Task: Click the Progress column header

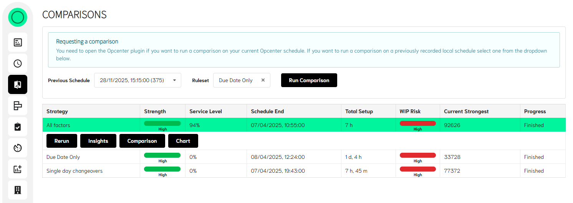Action: 543,111
